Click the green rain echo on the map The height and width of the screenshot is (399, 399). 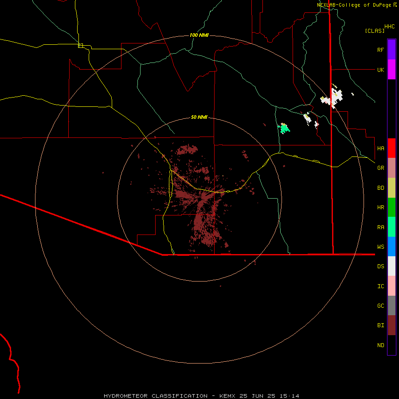point(284,129)
